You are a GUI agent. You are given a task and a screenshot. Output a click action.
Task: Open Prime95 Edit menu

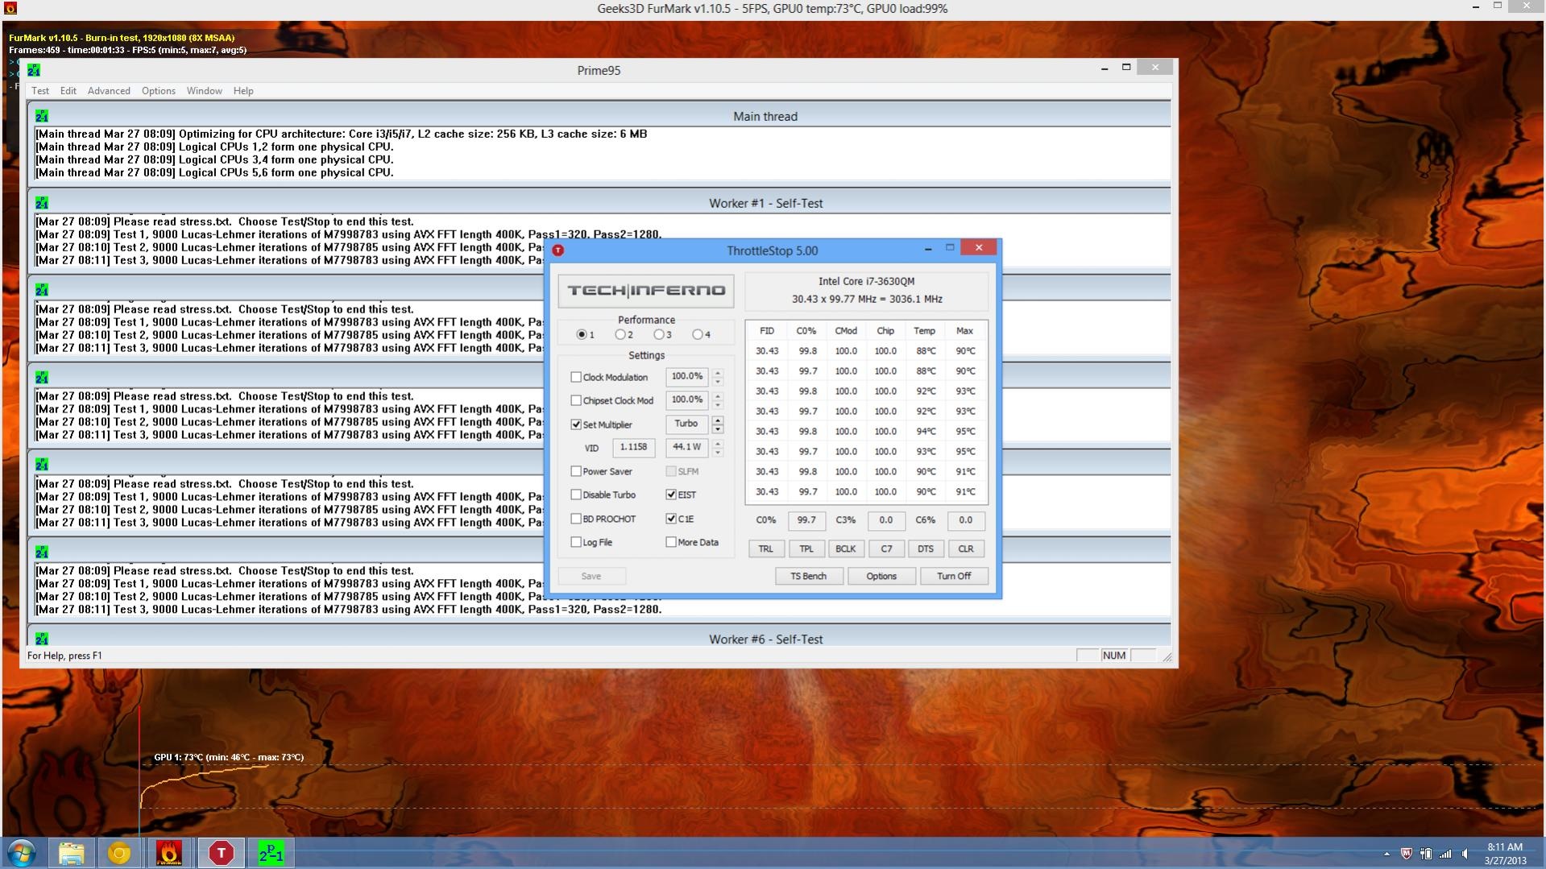[68, 91]
